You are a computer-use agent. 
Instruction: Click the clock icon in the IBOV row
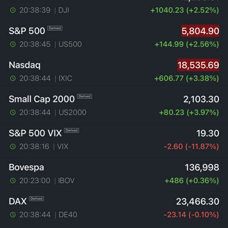[x=13, y=180]
